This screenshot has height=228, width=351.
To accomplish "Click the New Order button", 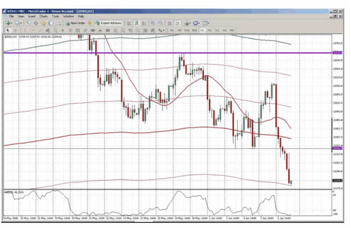I will (75, 23).
